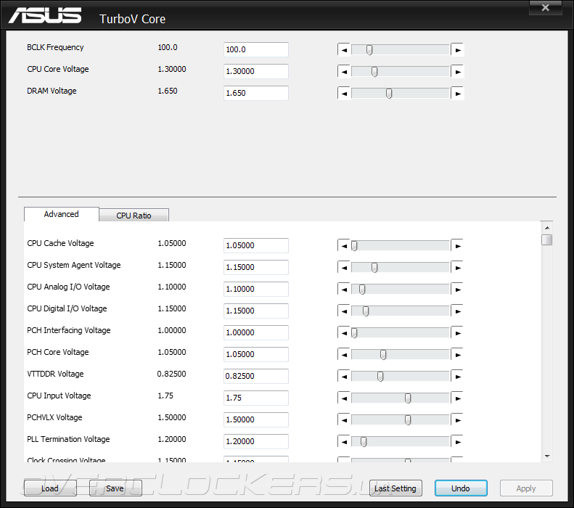Close the TurboV Core window
Image resolution: width=574 pixels, height=508 pixels.
point(546,7)
